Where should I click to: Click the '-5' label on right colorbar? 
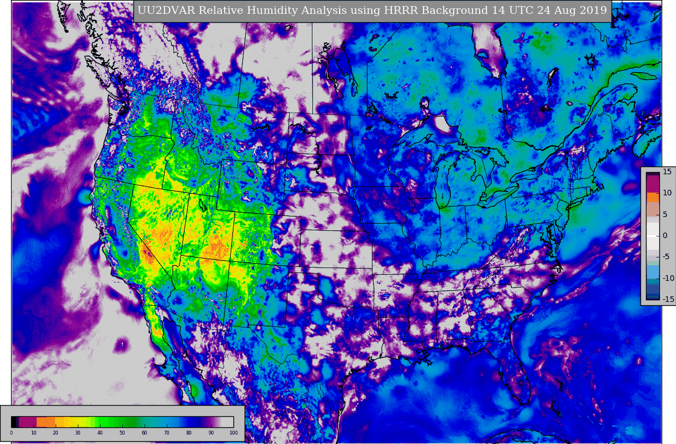(x=667, y=257)
